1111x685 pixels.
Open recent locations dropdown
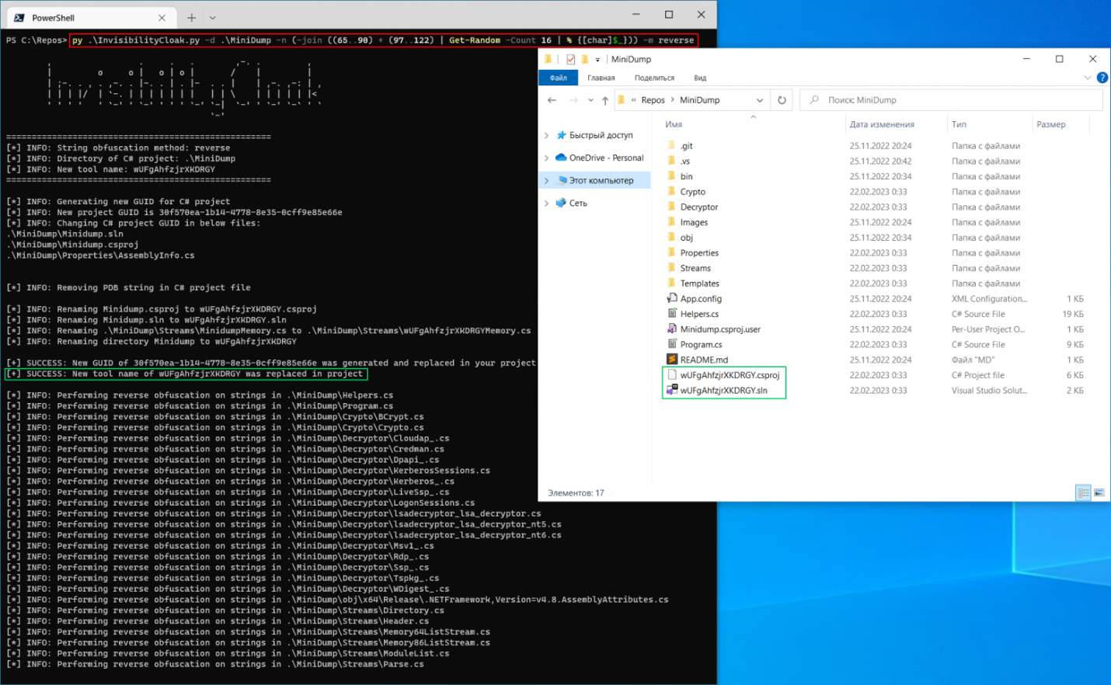(x=590, y=100)
